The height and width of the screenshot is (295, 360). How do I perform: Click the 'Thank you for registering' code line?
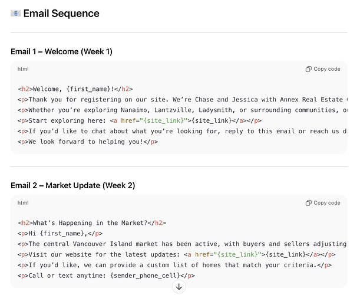(177, 100)
